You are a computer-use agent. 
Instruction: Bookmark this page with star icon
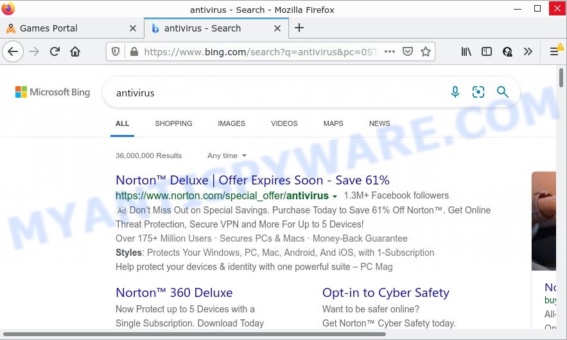[426, 52]
